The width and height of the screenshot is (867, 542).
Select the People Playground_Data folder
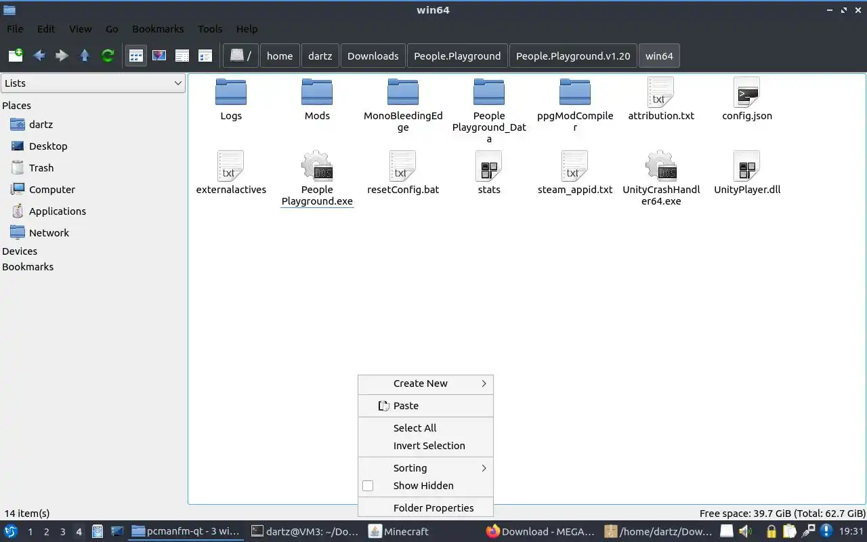(x=489, y=110)
